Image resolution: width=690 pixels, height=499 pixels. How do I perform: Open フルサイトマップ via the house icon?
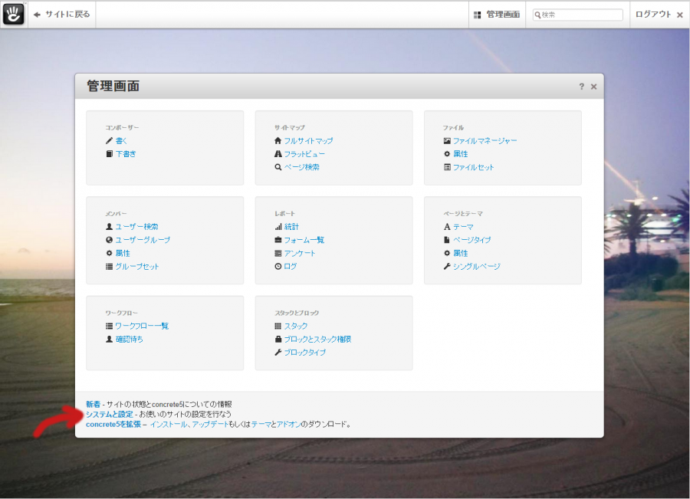277,140
